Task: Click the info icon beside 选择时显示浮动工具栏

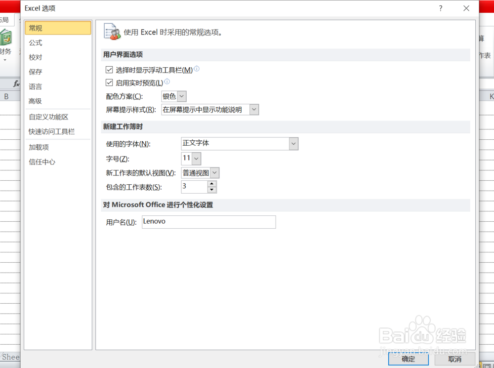Action: point(197,68)
